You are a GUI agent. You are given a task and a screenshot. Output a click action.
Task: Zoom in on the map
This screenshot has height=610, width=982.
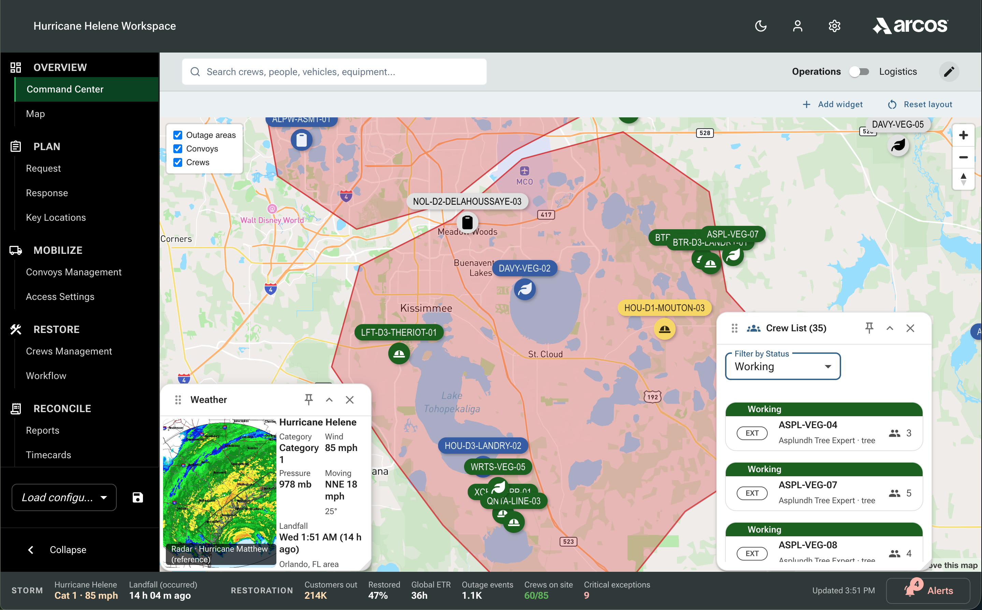[x=964, y=135]
